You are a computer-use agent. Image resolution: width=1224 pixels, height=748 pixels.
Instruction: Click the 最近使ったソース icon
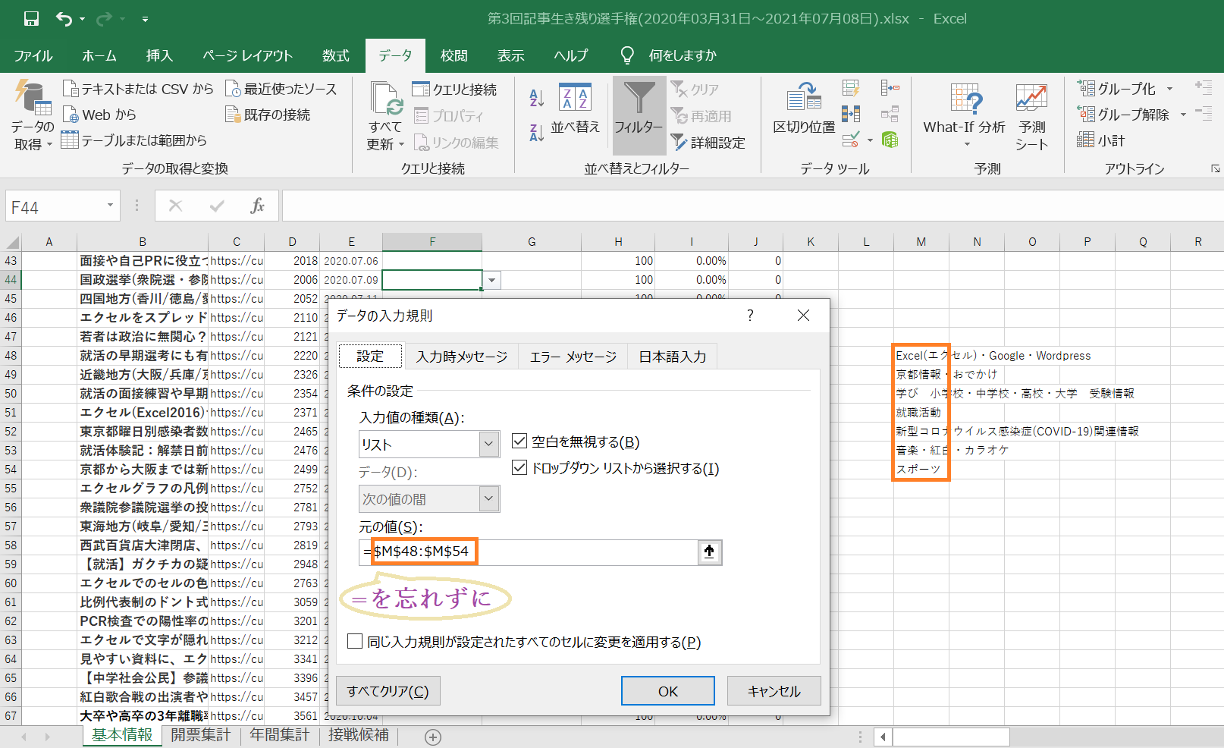coord(233,89)
